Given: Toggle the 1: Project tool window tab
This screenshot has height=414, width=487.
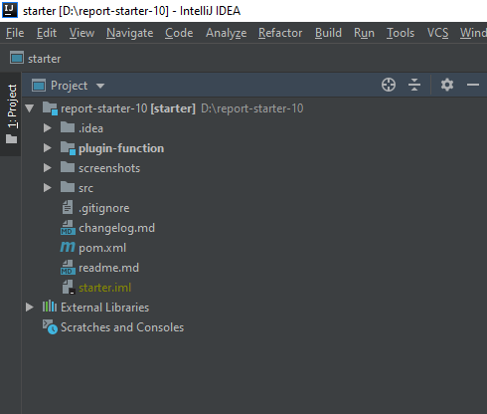Looking at the screenshot, I should pos(11,113).
